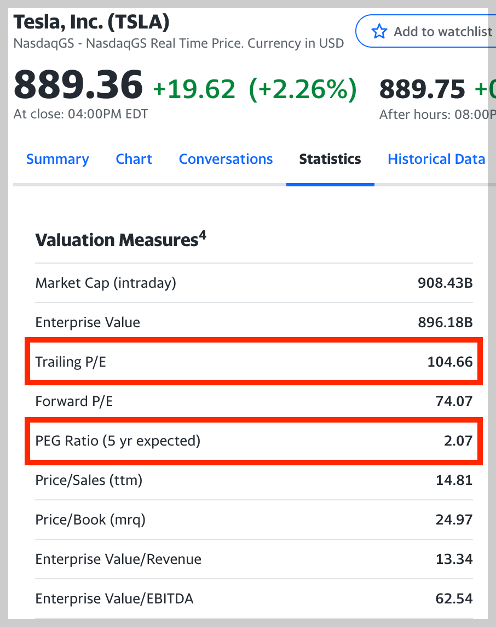Go to the Conversations tab
The image size is (496, 627).
(226, 159)
